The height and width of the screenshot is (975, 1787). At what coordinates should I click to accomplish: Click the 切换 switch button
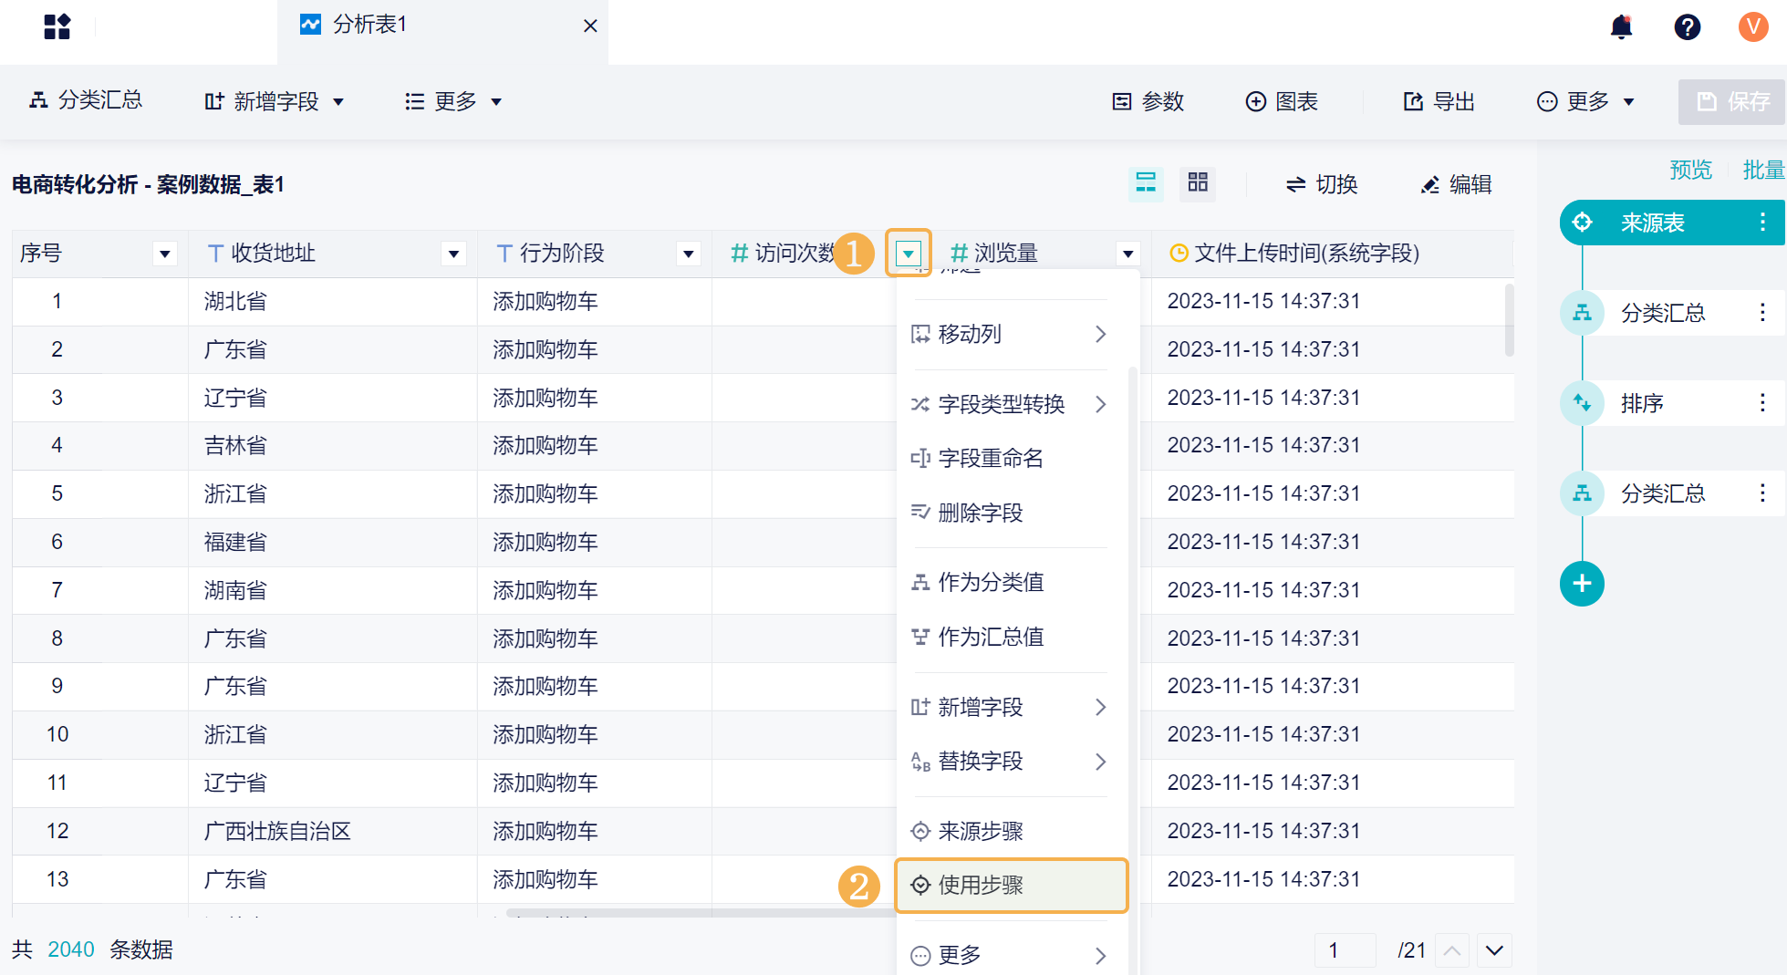coord(1322,184)
